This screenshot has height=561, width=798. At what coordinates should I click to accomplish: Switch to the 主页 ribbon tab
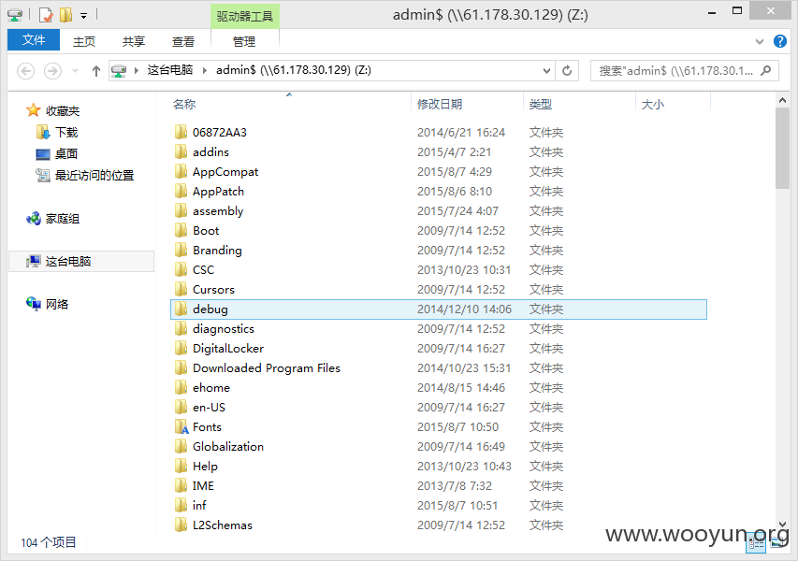(84, 41)
